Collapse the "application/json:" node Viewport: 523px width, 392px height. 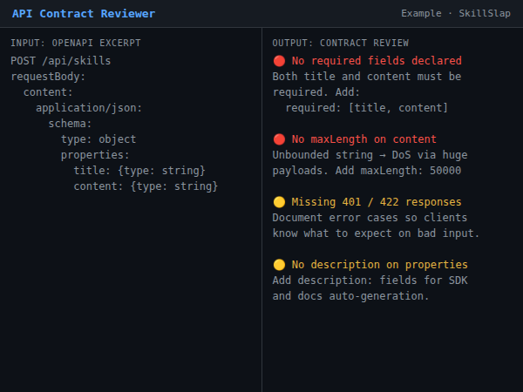click(89, 108)
